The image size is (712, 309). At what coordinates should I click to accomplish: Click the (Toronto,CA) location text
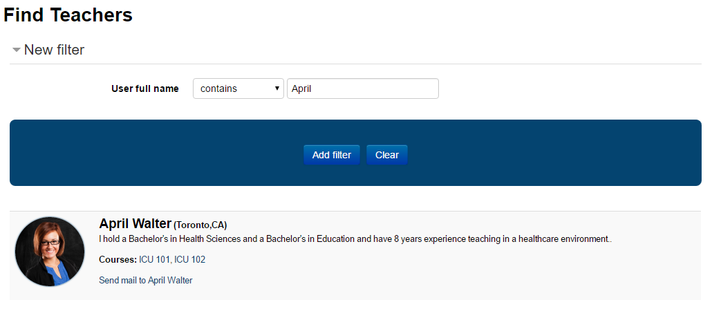[200, 225]
